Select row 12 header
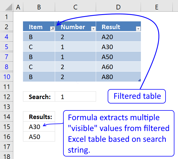The image size is (178, 159). pos(7,97)
